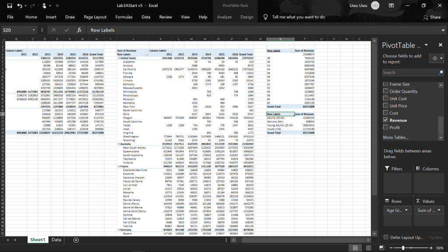Open the Sum of Revenue values dropdown
Image resolution: width=448 pixels, height=252 pixels.
tap(439, 210)
